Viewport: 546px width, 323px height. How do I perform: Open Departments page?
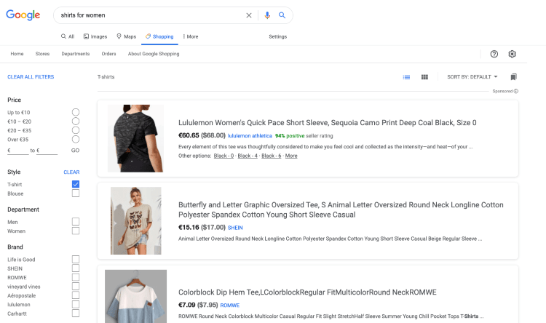coord(76,54)
